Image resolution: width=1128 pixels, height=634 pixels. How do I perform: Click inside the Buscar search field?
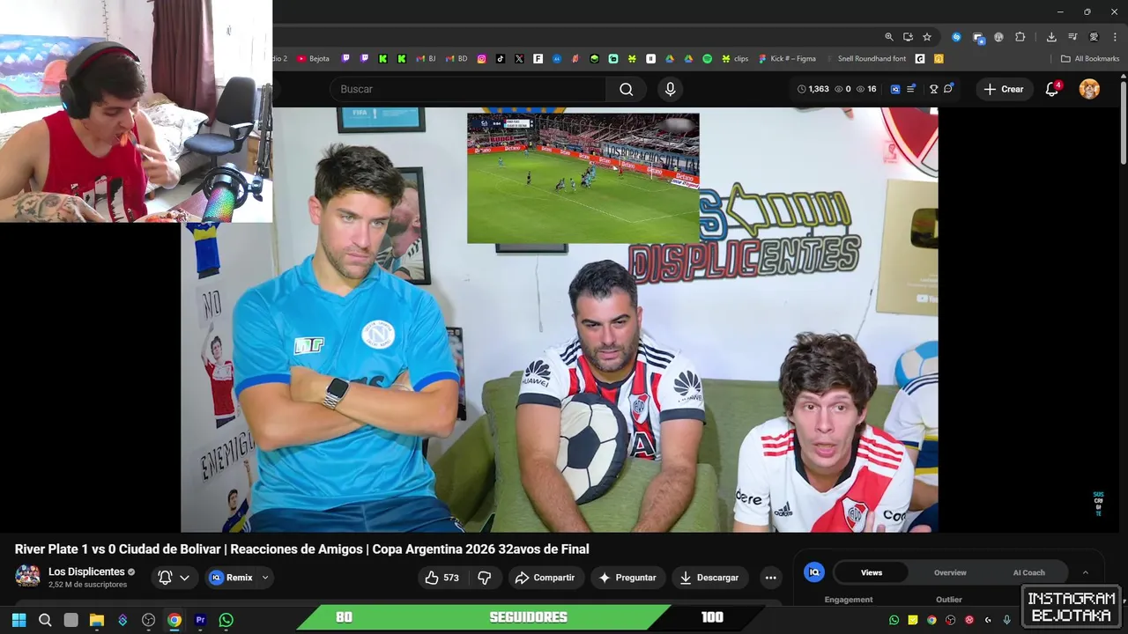point(468,89)
